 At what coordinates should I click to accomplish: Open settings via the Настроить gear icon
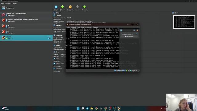point(70,7)
